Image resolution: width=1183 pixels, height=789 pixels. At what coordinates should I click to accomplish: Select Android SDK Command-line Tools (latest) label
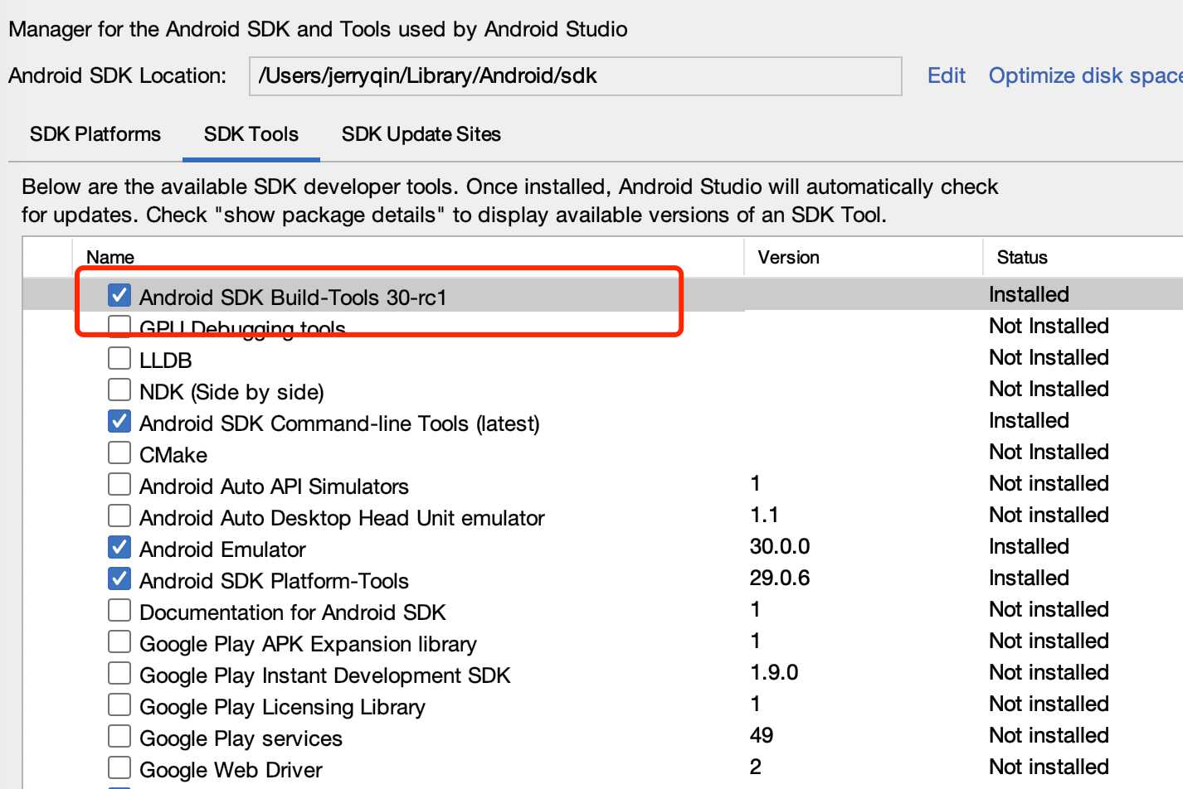click(339, 424)
